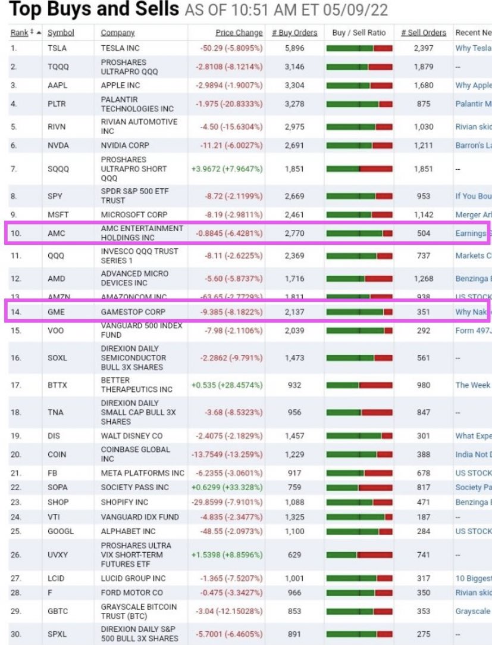Viewport: 492px width, 645px height.
Task: Open Earnings news link for AMC
Action: pyautogui.click(x=471, y=233)
